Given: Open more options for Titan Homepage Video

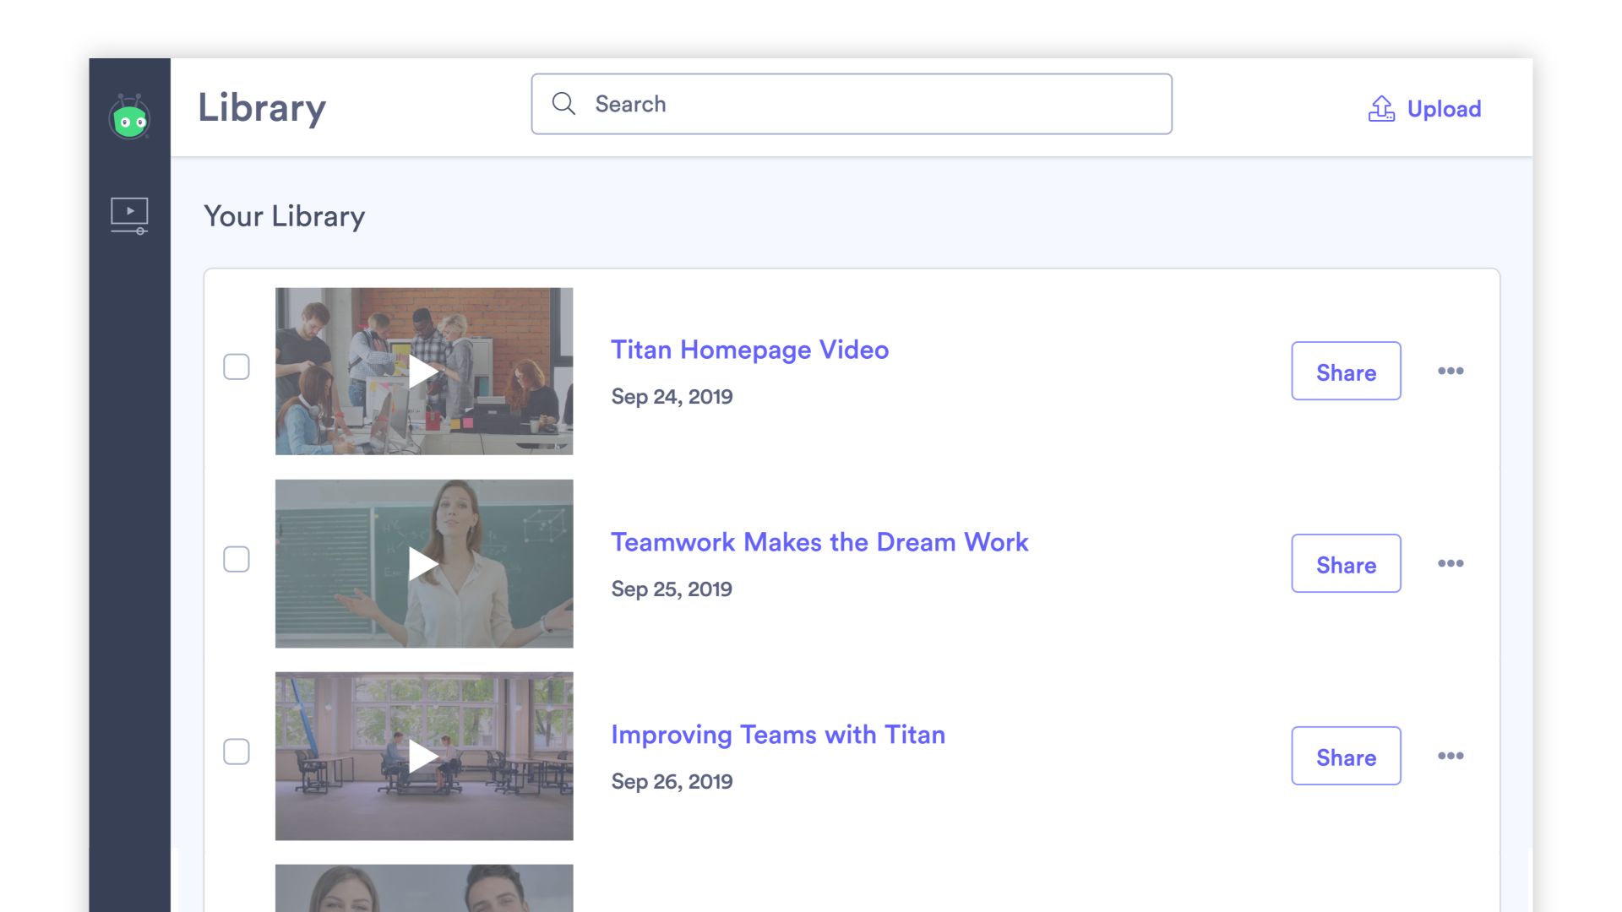Looking at the screenshot, I should [x=1451, y=371].
